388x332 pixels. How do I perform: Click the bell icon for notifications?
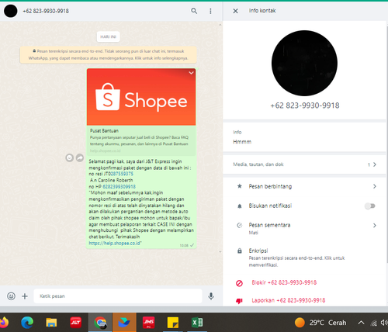[240, 206]
